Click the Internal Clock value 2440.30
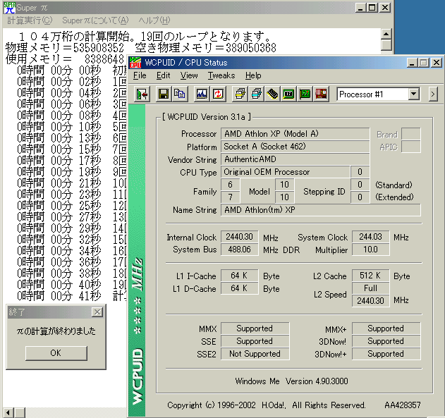Screen dimensions: 445x418 point(240,237)
